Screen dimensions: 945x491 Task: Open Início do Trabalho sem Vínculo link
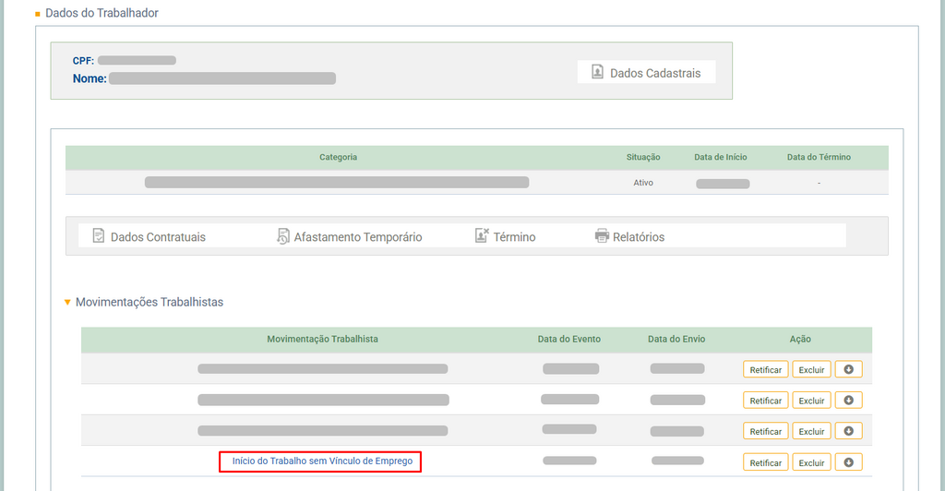pyautogui.click(x=322, y=461)
